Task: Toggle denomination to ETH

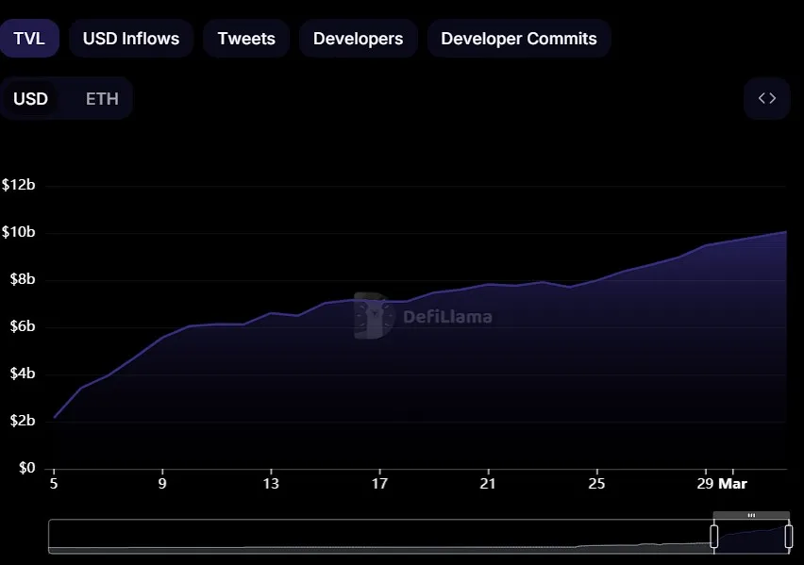Action: click(x=102, y=98)
